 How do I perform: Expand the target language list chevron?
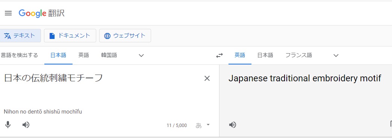point(336,55)
